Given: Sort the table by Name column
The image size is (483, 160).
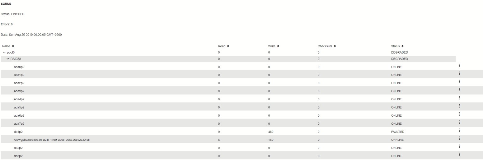Looking at the screenshot, I should coord(8,46).
